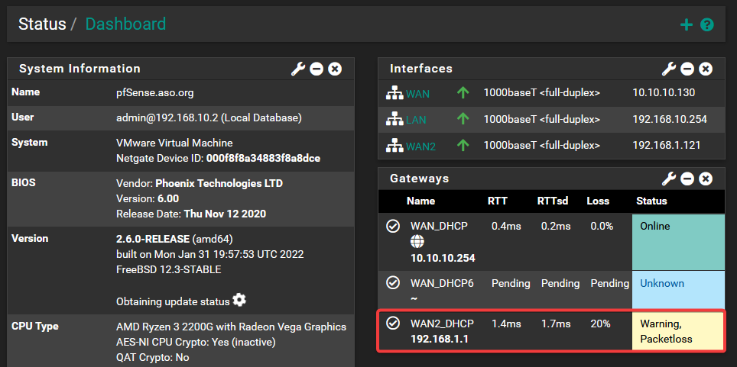The height and width of the screenshot is (367, 737).
Task: Open the dashboard help question mark icon
Action: (x=707, y=24)
